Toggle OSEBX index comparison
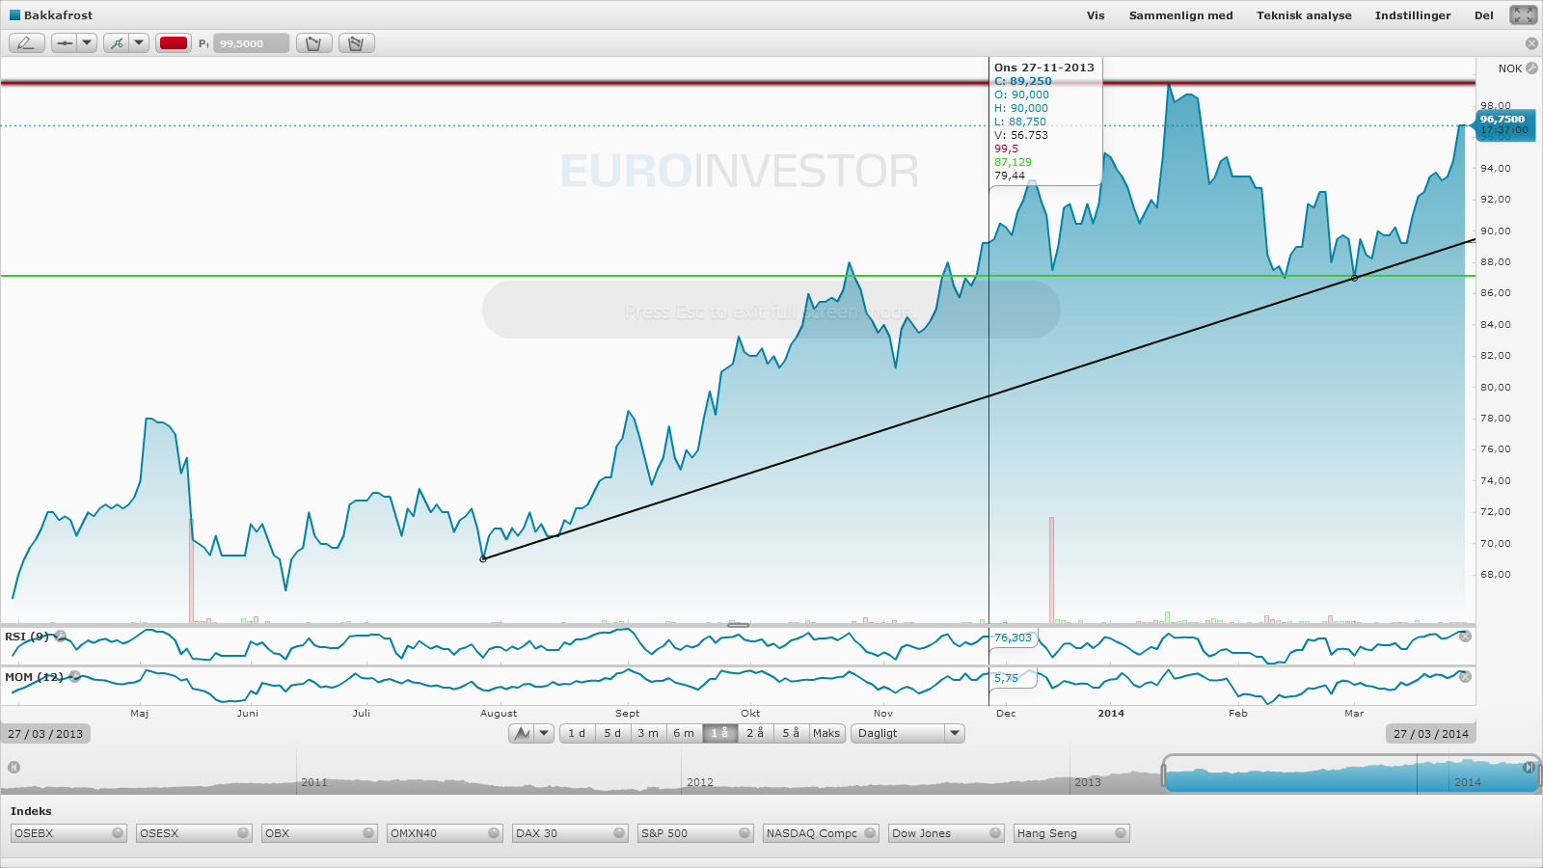The width and height of the screenshot is (1543, 868). coord(68,833)
